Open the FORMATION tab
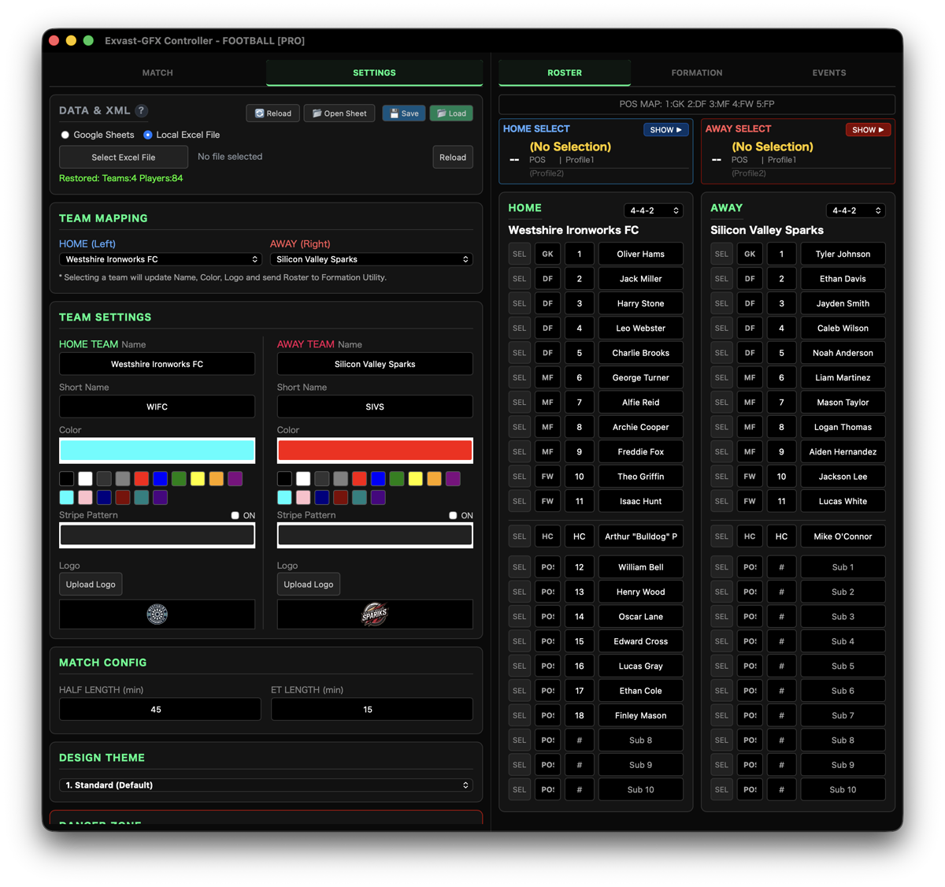The height and width of the screenshot is (887, 945). click(697, 72)
